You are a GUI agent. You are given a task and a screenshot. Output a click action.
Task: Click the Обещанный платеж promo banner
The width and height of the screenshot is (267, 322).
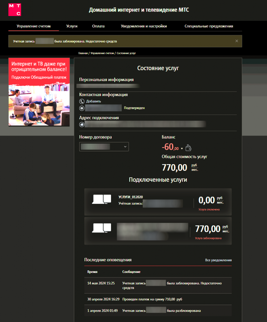39,92
